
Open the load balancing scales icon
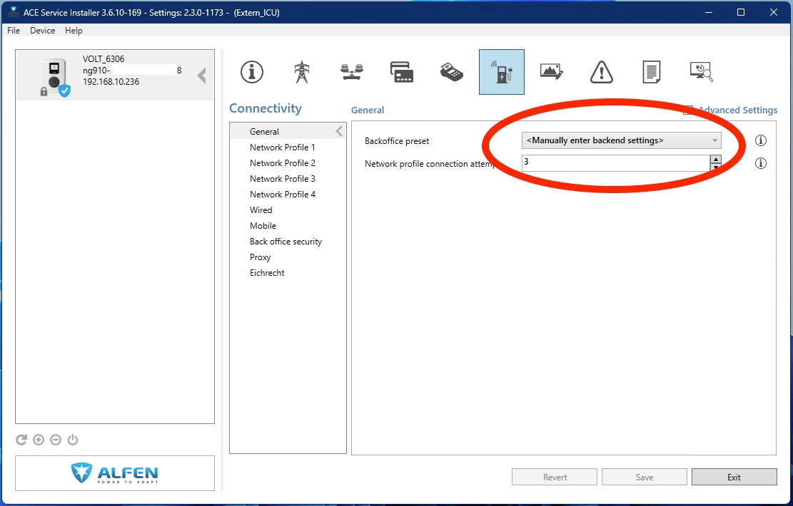click(352, 72)
